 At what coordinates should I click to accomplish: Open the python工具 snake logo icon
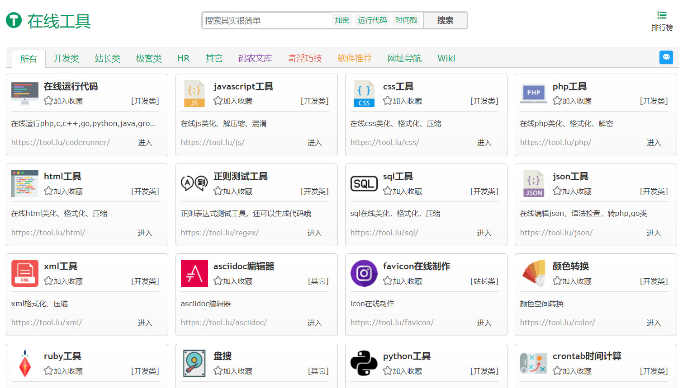pyautogui.click(x=364, y=363)
